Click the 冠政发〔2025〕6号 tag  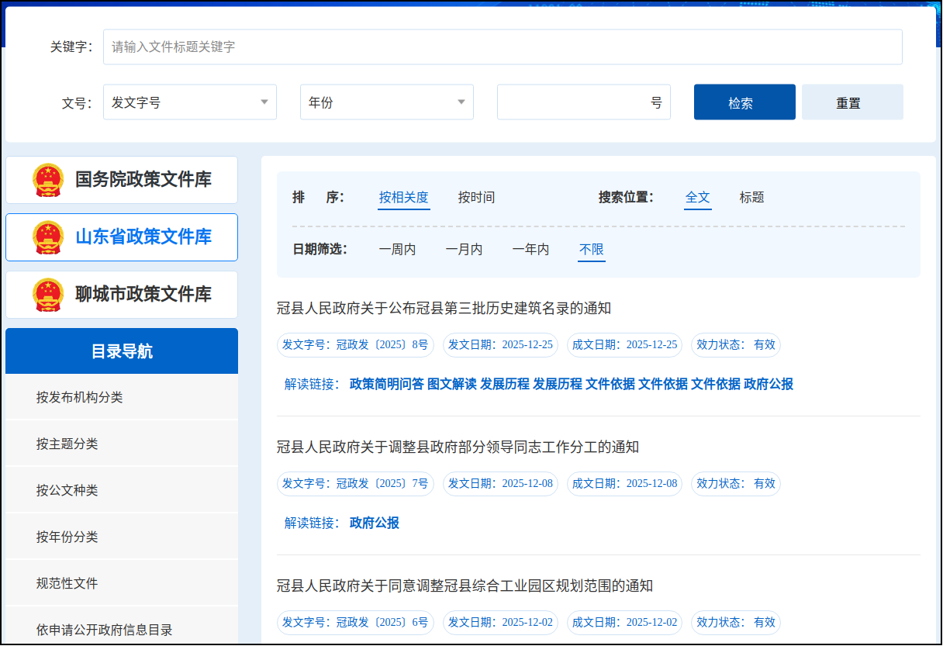(x=355, y=623)
